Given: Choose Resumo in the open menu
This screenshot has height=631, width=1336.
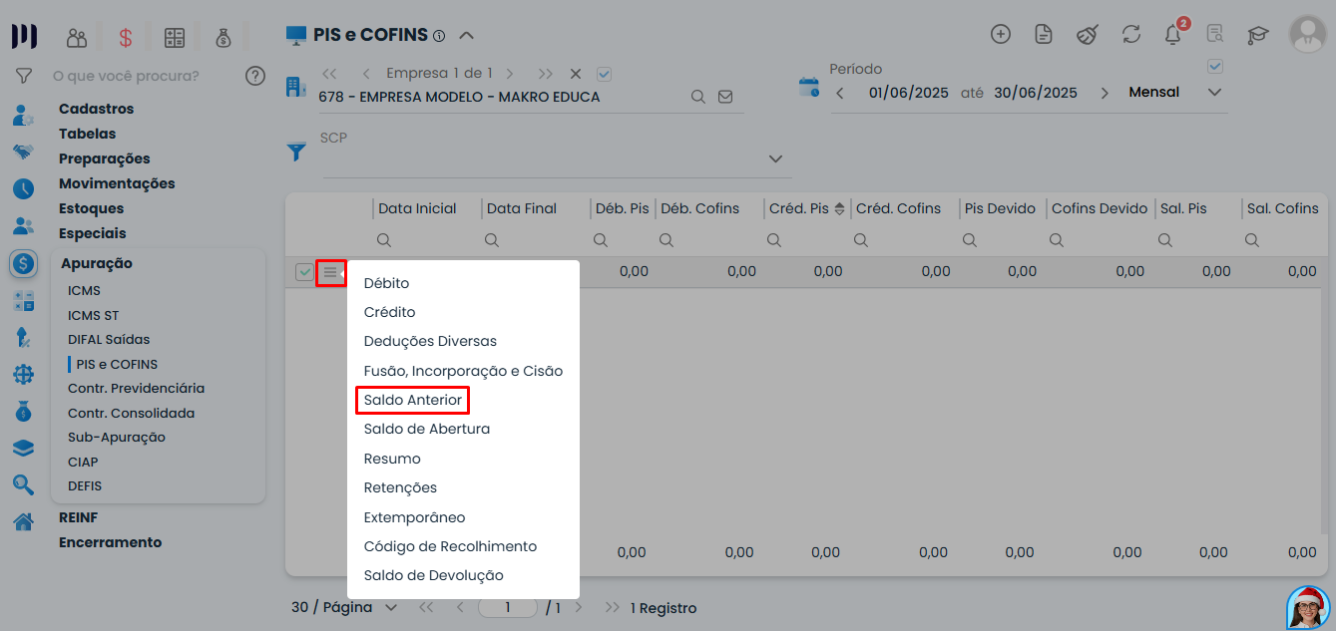Looking at the screenshot, I should point(392,458).
